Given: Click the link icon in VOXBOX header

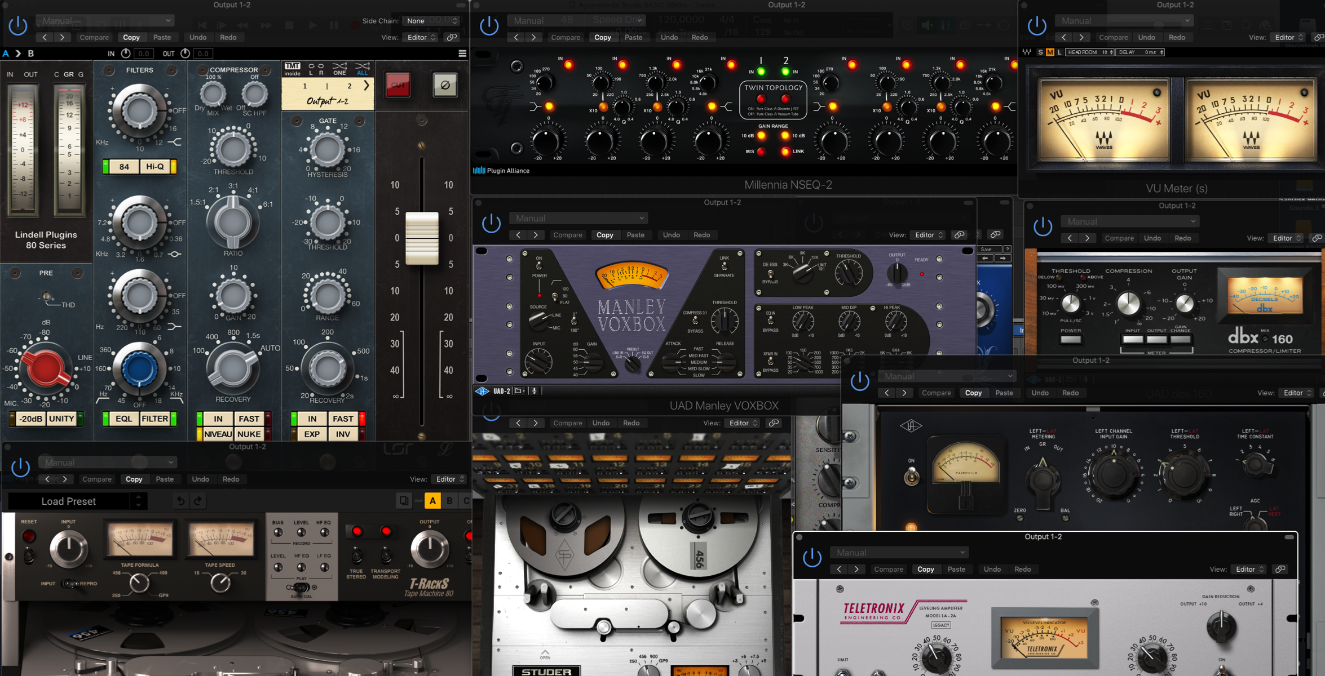Looking at the screenshot, I should click(959, 235).
